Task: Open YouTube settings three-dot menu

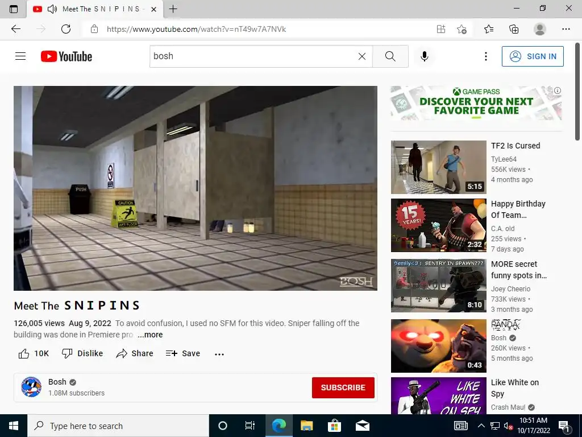Action: click(x=485, y=56)
